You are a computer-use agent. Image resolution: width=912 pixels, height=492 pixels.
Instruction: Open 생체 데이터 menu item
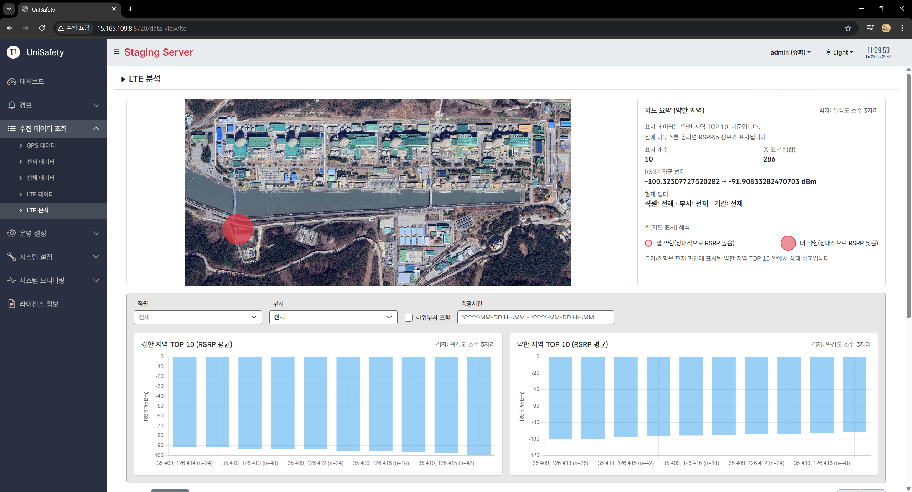click(x=41, y=178)
